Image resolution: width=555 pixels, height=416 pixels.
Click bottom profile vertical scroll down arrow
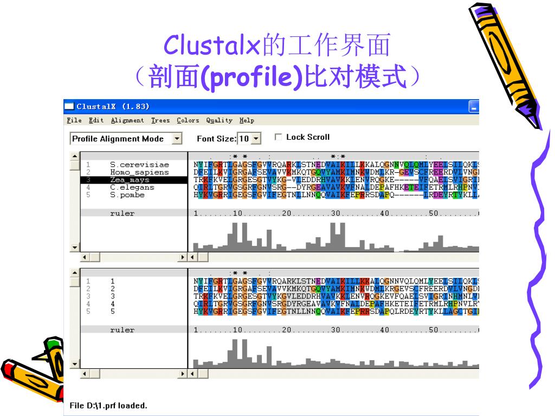pyautogui.click(x=74, y=364)
